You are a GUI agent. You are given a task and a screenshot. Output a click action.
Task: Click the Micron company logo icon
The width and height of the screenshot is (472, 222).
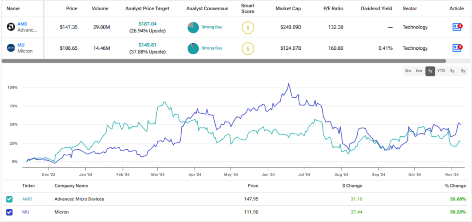click(10, 48)
